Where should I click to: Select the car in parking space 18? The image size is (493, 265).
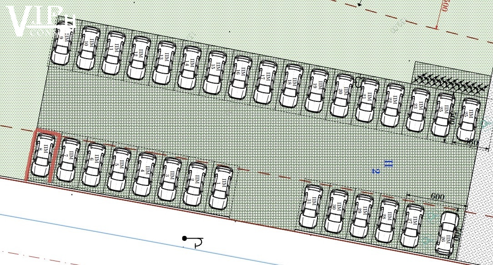pos(292,86)
